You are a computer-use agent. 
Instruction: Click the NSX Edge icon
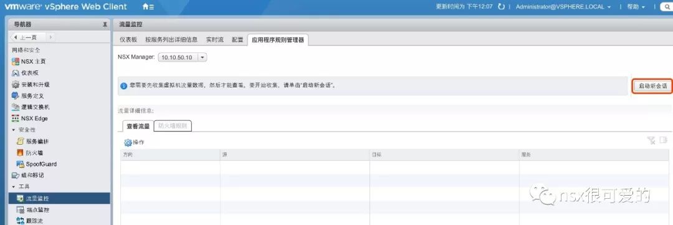16,118
